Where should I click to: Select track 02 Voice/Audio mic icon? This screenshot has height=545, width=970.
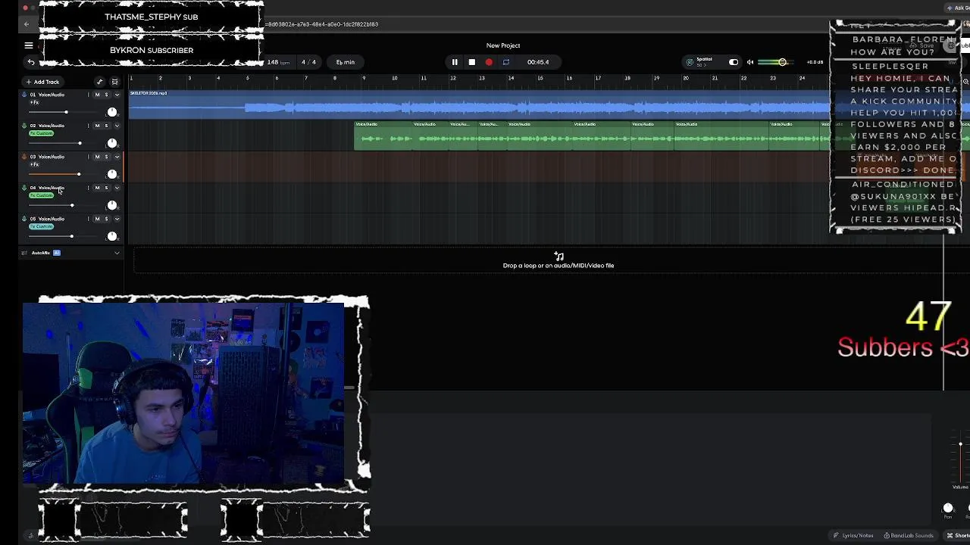tap(23, 126)
